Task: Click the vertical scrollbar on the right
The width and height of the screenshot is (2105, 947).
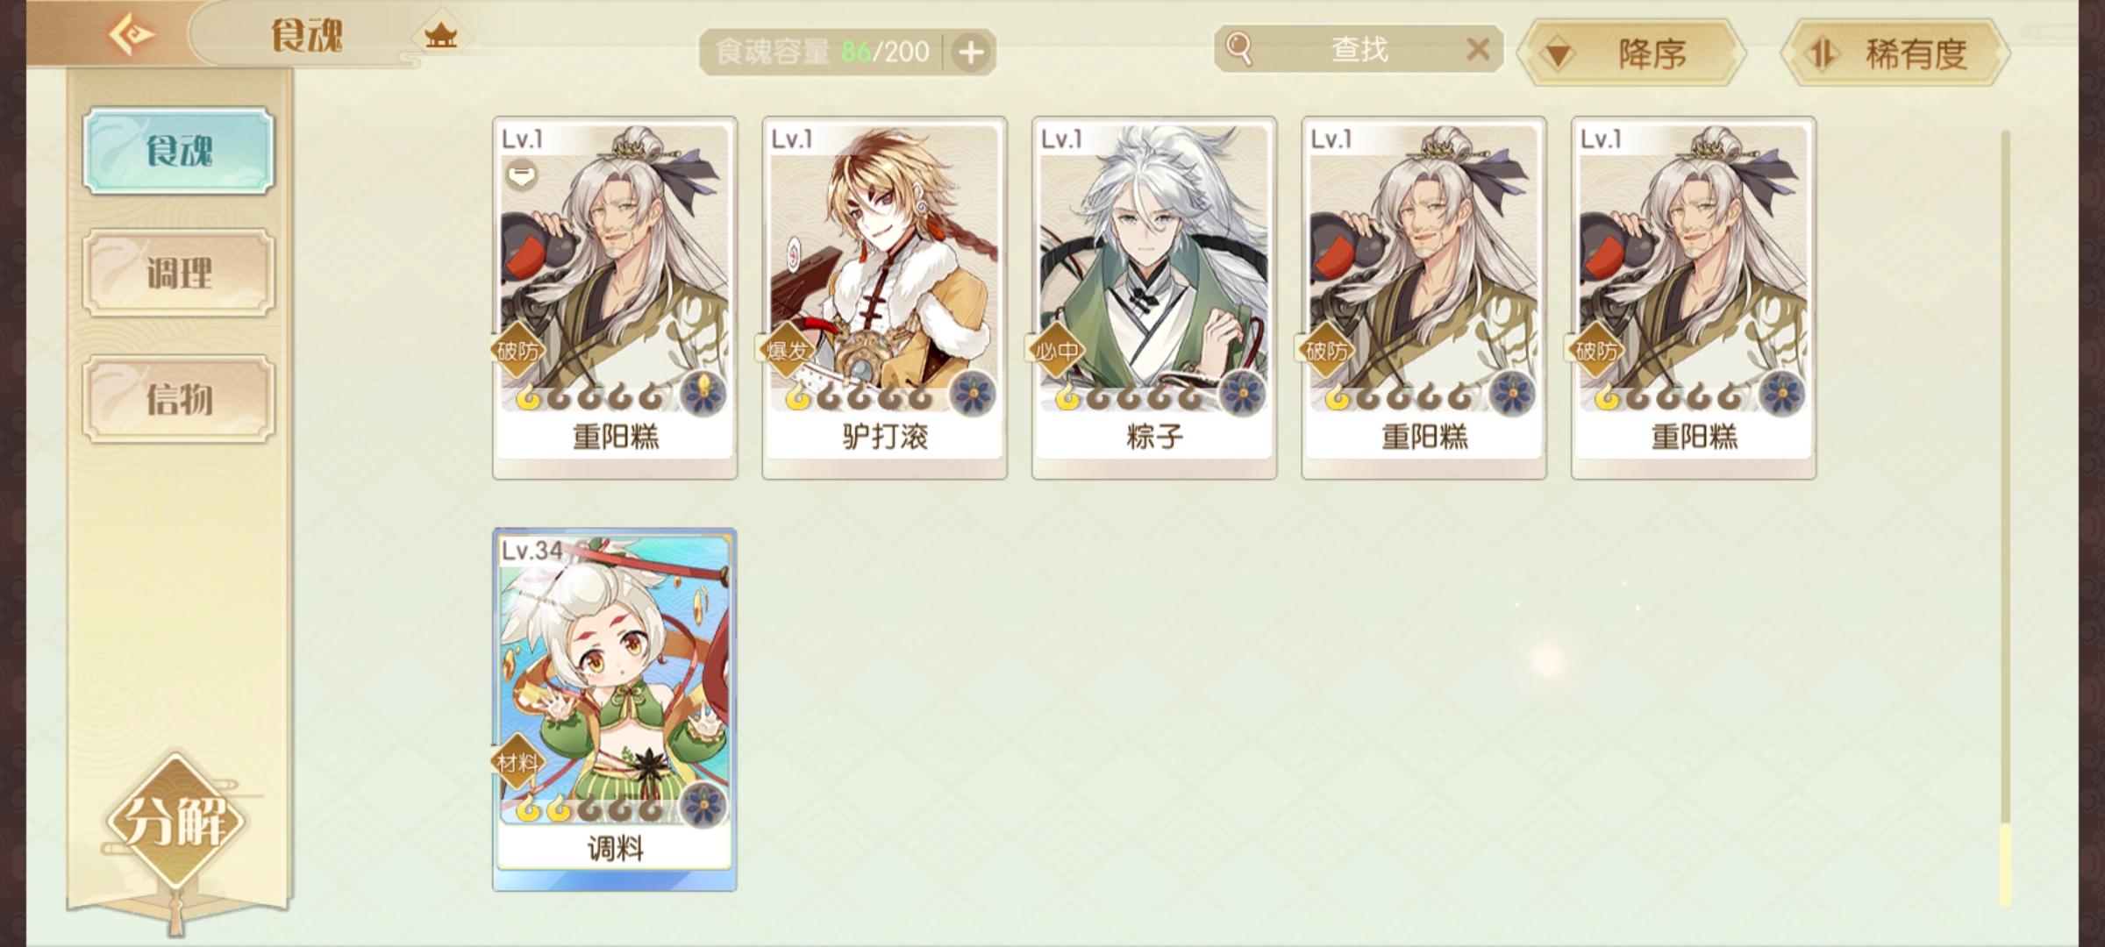Action: (2005, 517)
